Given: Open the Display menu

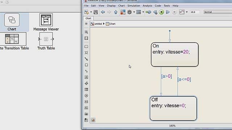Looking at the screenshot, I should click(x=111, y=6).
